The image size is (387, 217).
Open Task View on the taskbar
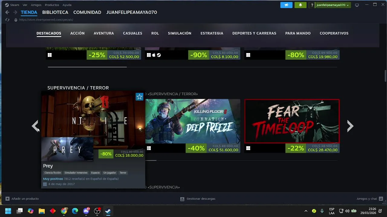coord(20,211)
